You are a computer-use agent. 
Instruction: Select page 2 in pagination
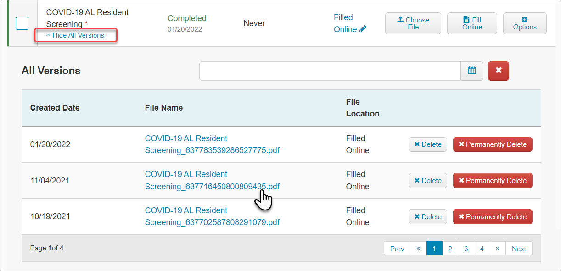point(450,249)
